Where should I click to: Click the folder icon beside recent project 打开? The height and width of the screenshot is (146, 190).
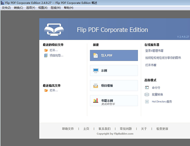46,50
